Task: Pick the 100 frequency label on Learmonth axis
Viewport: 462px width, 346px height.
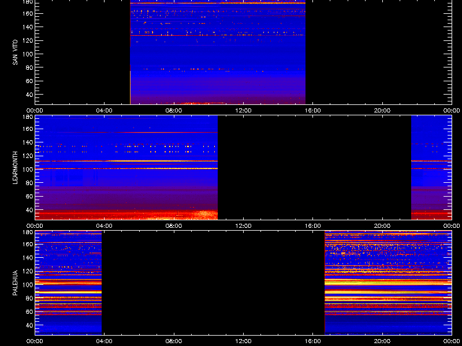Action: [28, 170]
